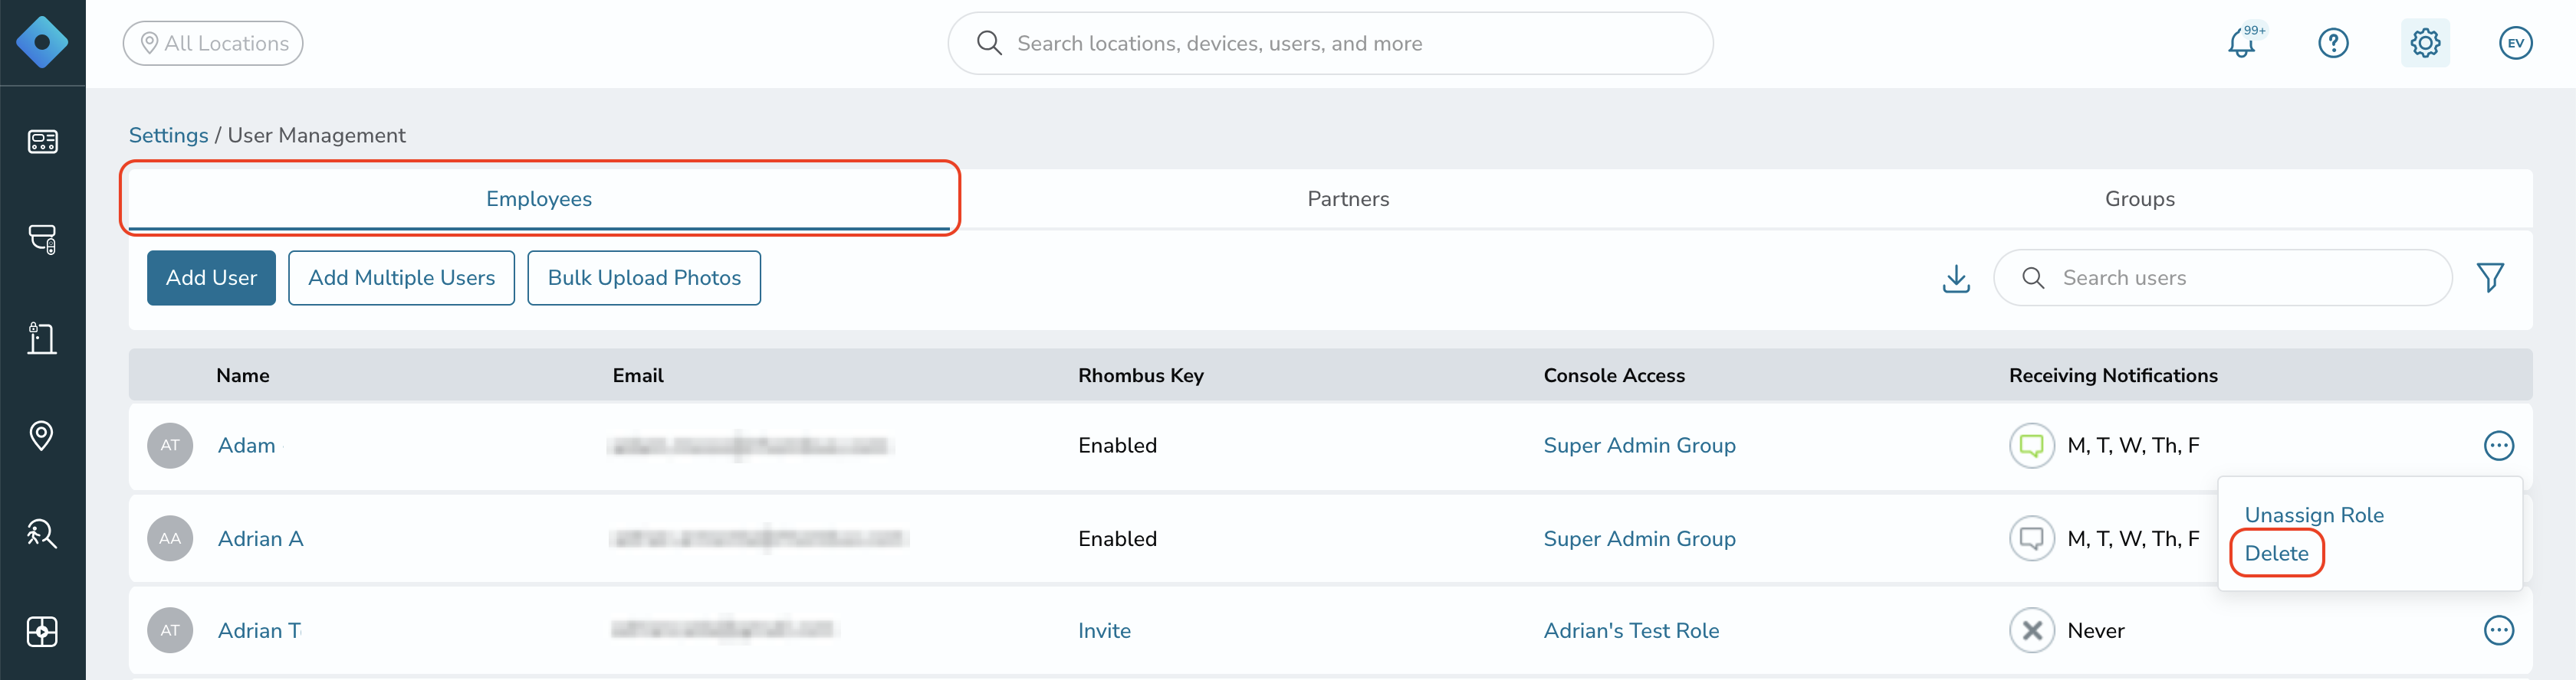This screenshot has height=680, width=2576.
Task: Open the All Locations selector
Action: click(213, 43)
